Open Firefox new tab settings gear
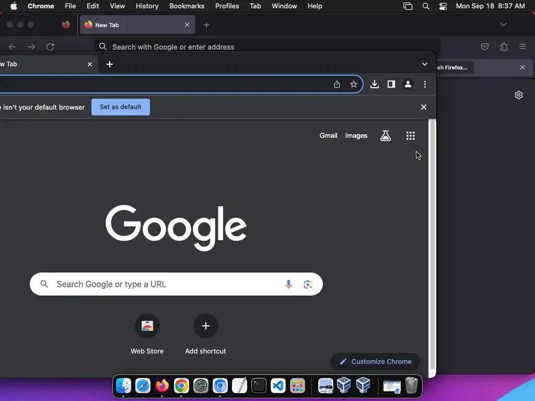The width and height of the screenshot is (535, 401). click(519, 95)
